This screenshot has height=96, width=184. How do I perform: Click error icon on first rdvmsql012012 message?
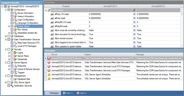[49, 58]
